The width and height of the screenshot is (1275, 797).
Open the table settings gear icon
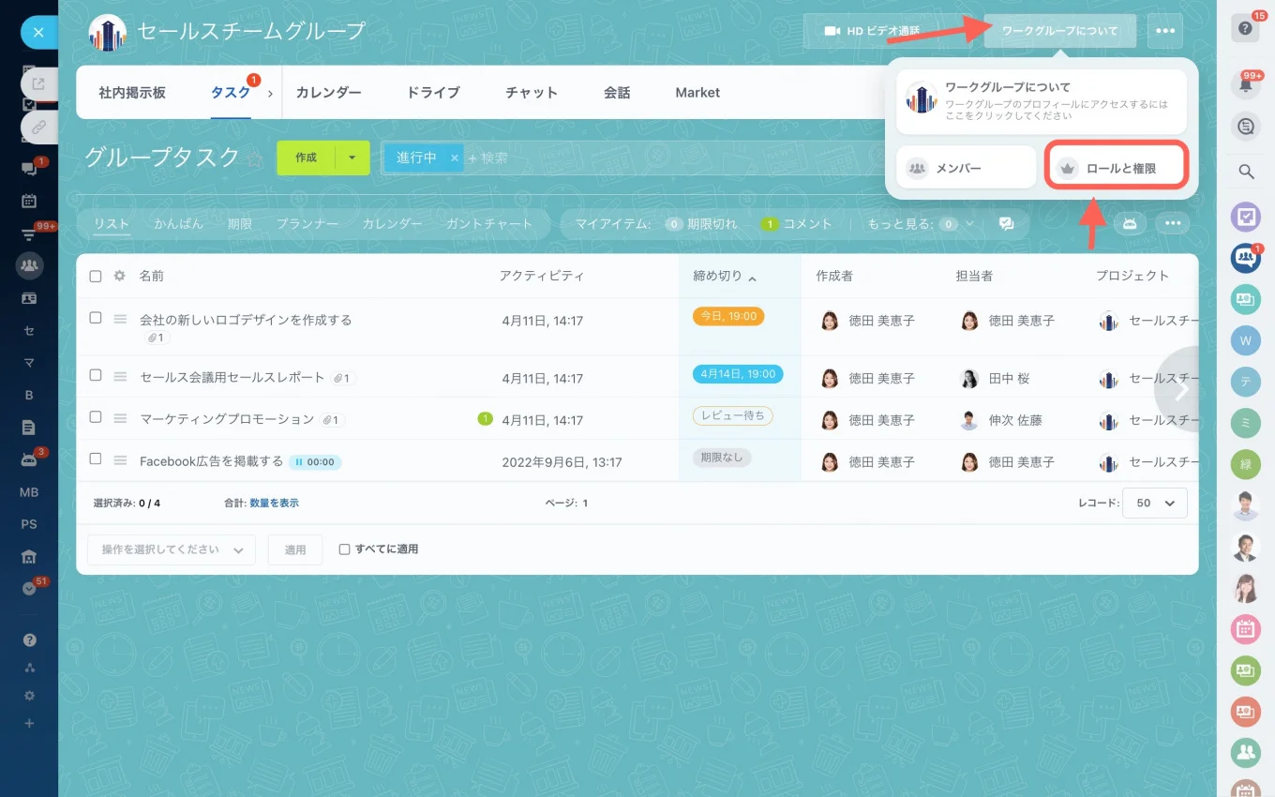(x=119, y=276)
